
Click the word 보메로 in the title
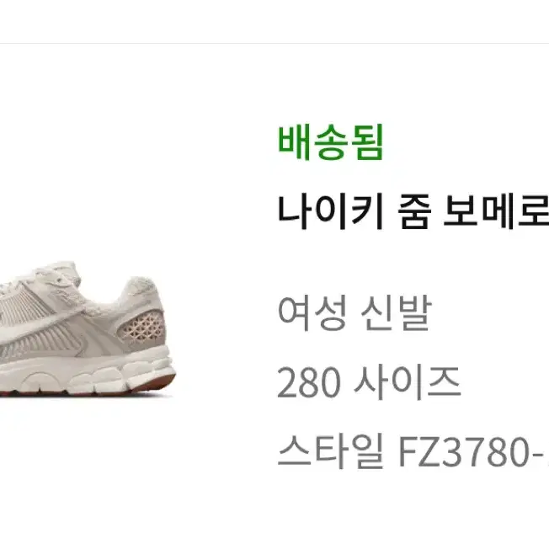pyautogui.click(x=496, y=212)
